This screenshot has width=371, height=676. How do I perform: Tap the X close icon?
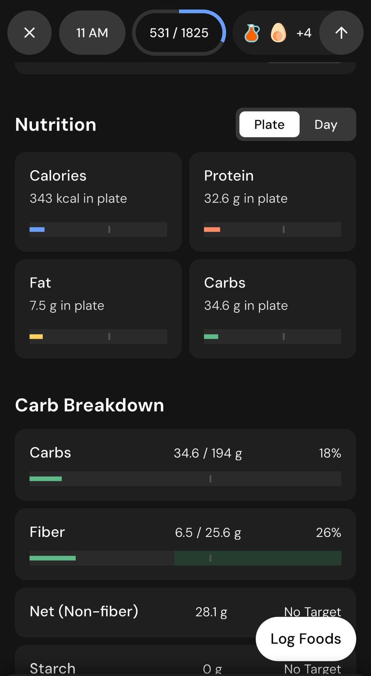(x=30, y=33)
